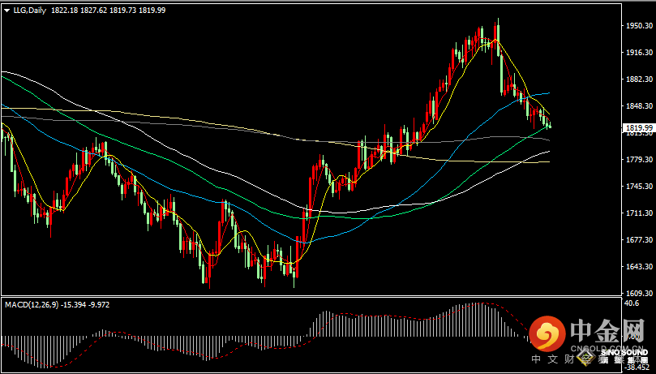Image resolution: width=656 pixels, height=374 pixels.
Task: Select the 1745.30 level on price scale
Action: 640,187
